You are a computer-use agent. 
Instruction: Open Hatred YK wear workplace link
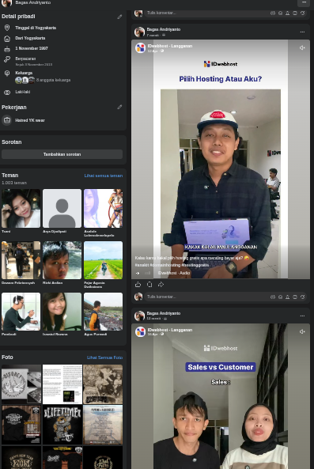point(30,120)
